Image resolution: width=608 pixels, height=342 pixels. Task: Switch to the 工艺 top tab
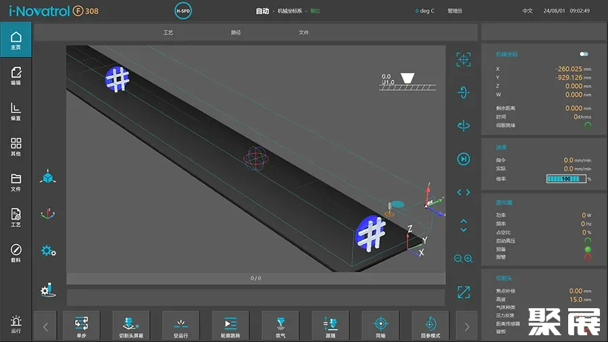168,32
